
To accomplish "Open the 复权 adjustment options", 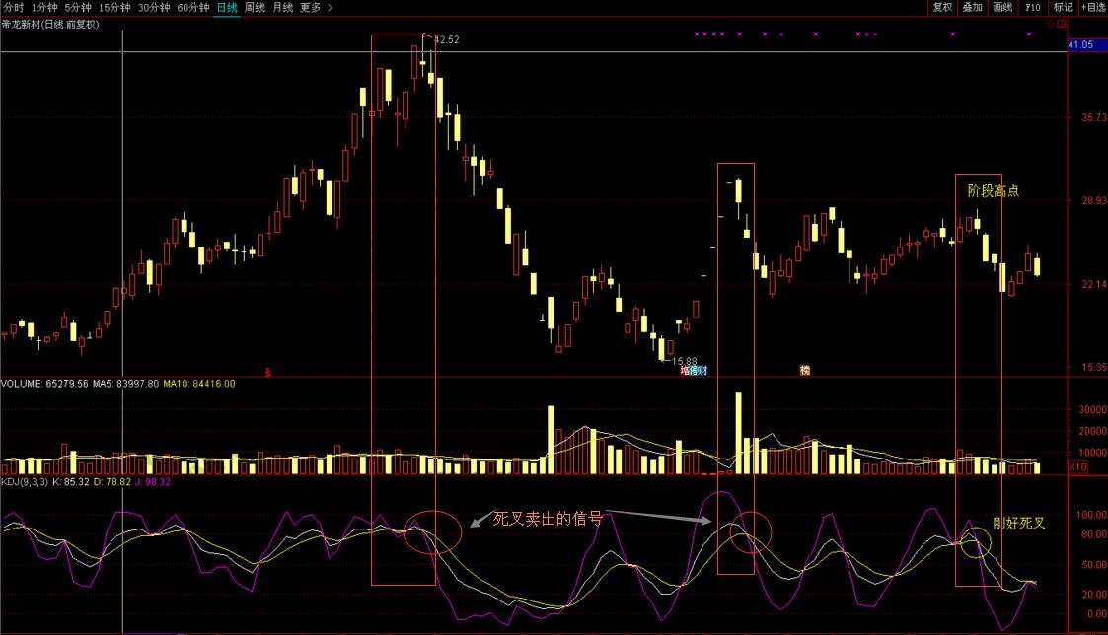I will pyautogui.click(x=942, y=7).
